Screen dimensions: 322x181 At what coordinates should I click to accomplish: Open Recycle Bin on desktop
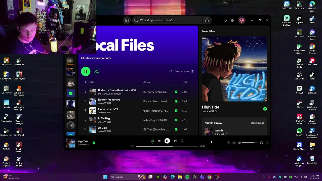point(312,160)
